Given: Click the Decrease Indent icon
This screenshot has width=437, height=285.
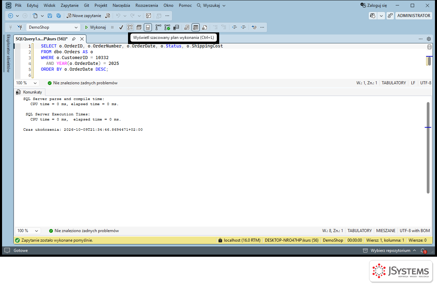Looking at the screenshot, I should pyautogui.click(x=234, y=27).
